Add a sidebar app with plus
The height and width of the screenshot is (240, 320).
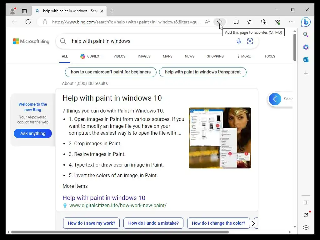point(306,73)
